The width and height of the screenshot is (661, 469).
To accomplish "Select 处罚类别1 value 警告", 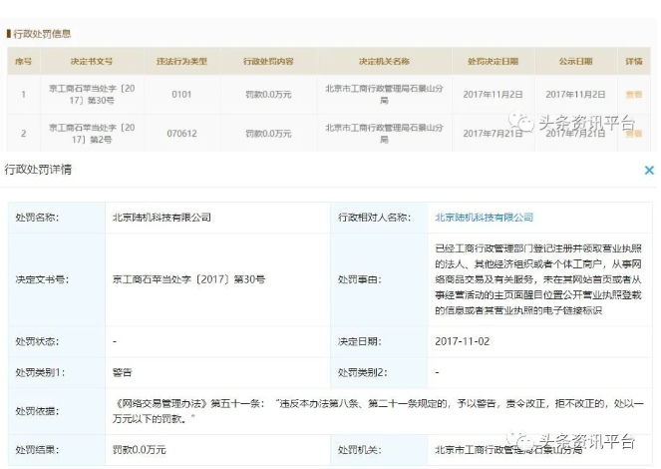I will coord(123,372).
